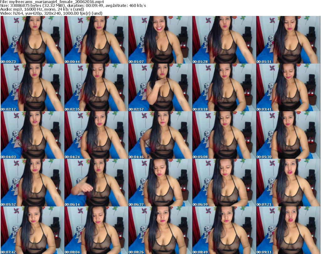
Task: Click the 'Audio: mp3, 16000 Hz' line
Action: (42, 9)
